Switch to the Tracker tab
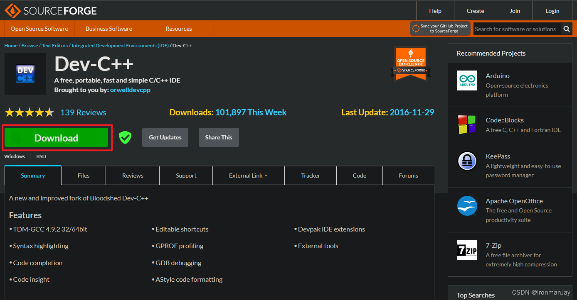Screen dimensions: 577x300 (311, 176)
